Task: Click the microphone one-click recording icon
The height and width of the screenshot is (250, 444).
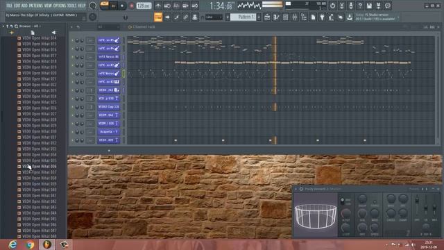Action: [351, 6]
